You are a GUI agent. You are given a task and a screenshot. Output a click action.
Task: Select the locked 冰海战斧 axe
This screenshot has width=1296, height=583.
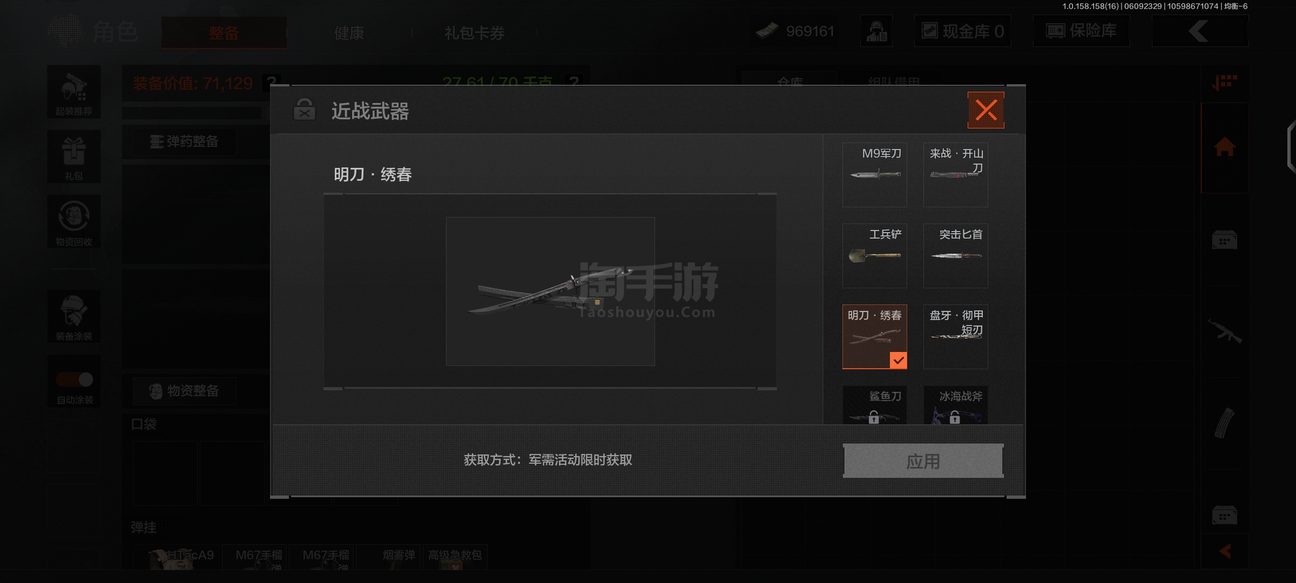pyautogui.click(x=955, y=405)
